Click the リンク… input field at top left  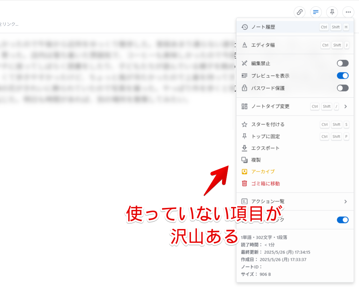pos(9,24)
